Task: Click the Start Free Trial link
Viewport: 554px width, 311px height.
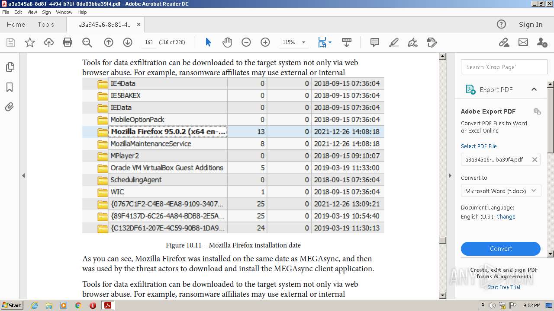Action: (504, 287)
